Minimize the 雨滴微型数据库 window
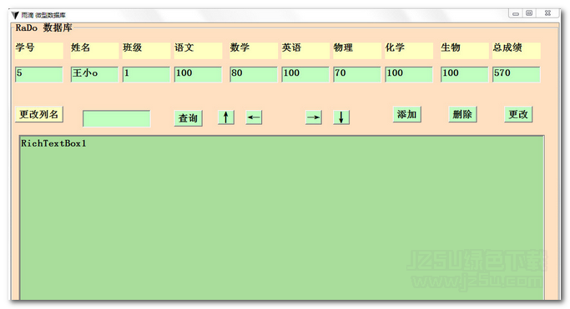This screenshot has height=309, width=570. tap(516, 13)
